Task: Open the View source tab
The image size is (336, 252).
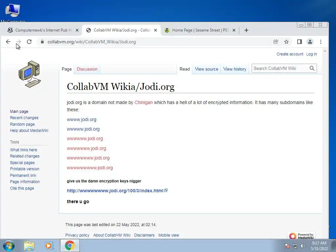Action: coord(206,69)
